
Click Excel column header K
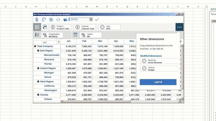pyautogui.click(x=66, y=7)
